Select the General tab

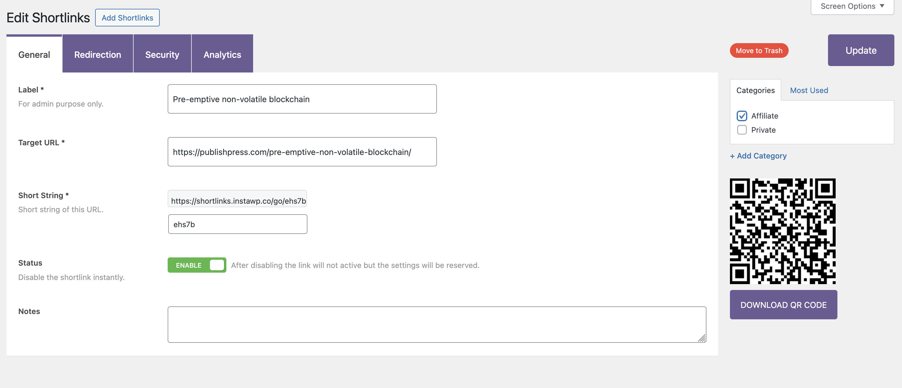pos(33,54)
